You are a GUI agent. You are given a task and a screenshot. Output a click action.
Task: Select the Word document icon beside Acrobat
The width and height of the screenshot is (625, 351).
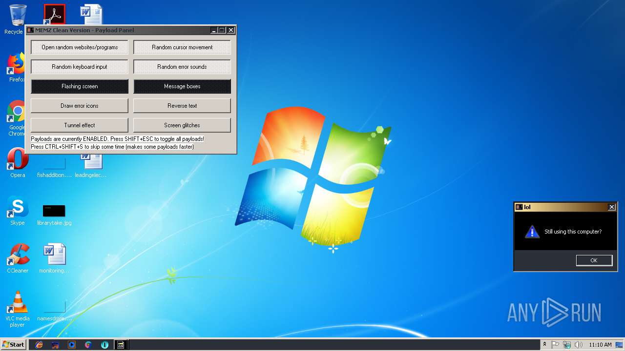click(x=91, y=15)
